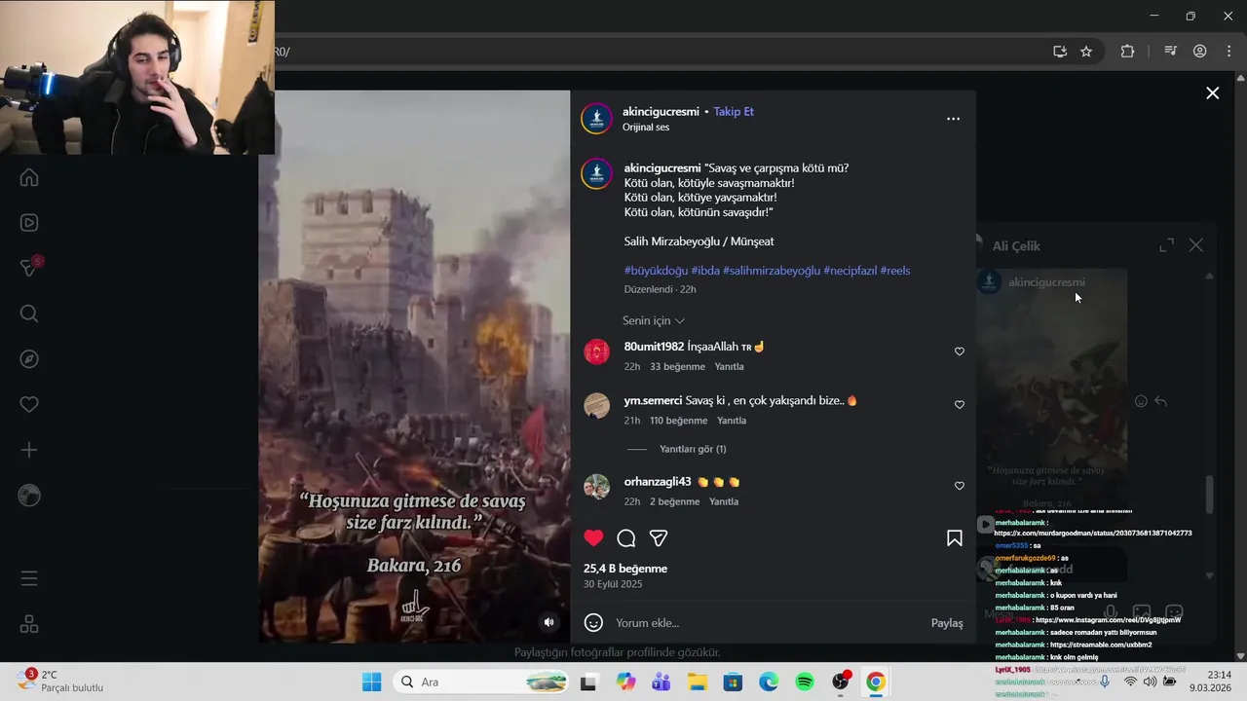Open the #necipfazıl hashtag
The height and width of the screenshot is (701, 1247).
[850, 271]
